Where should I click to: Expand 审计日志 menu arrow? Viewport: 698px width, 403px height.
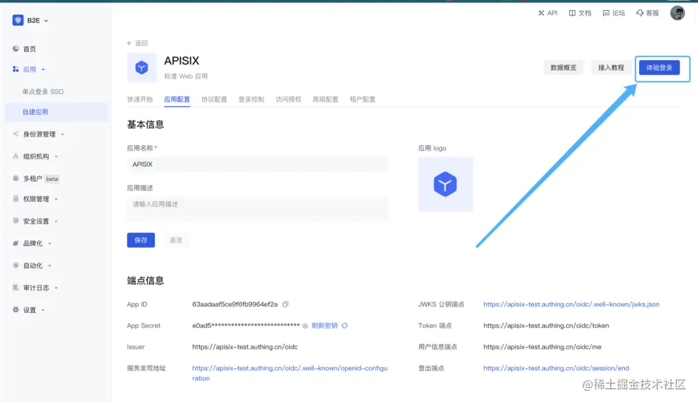[56, 288]
